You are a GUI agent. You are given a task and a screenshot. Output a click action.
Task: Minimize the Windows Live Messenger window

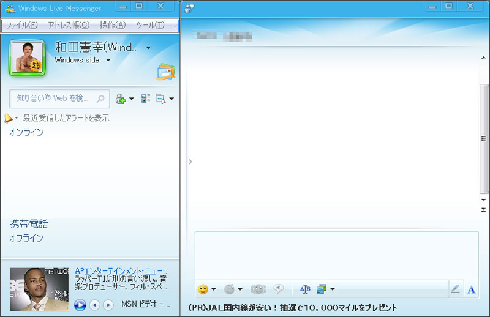coord(123,7)
